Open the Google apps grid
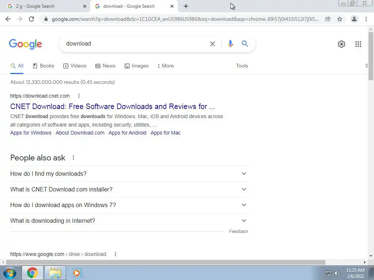This screenshot has width=374, height=280. coord(358,44)
